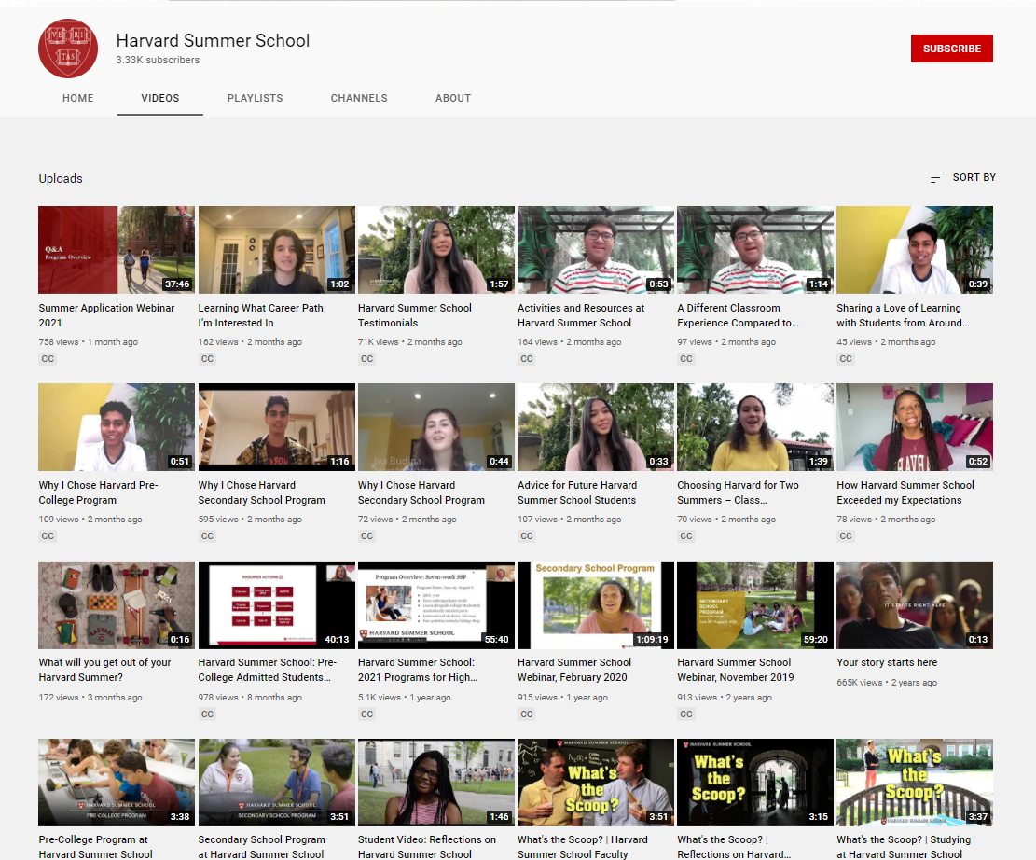The height and width of the screenshot is (860, 1036).
Task: Open 'A Different Classroom Experience Compared to...' title
Action: [738, 315]
